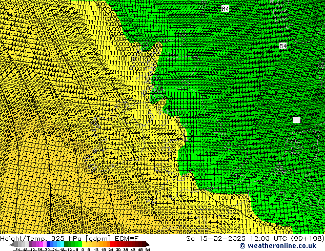Click the dark blue swatch in temperature scale
Viewport: 325px width, 251px height.
coord(48,244)
